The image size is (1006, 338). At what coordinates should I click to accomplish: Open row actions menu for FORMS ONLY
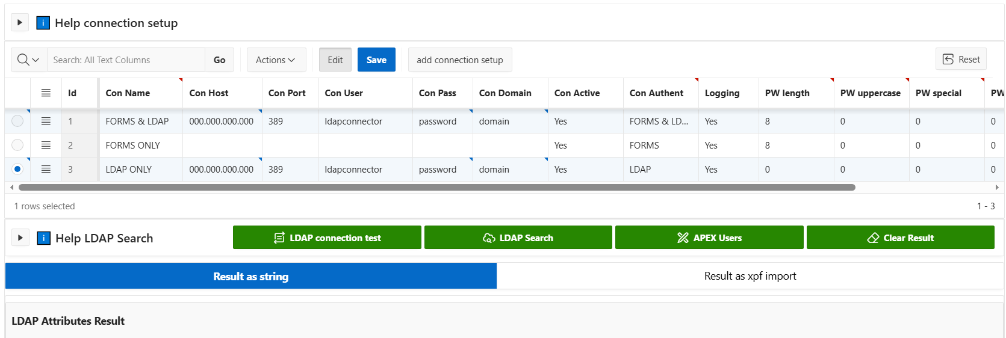click(46, 145)
